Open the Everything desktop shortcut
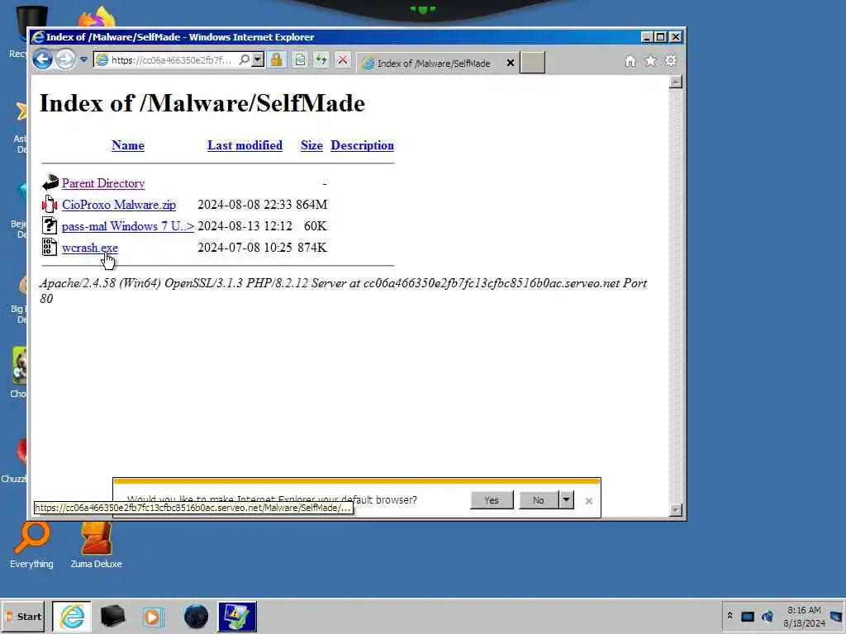 pyautogui.click(x=32, y=545)
